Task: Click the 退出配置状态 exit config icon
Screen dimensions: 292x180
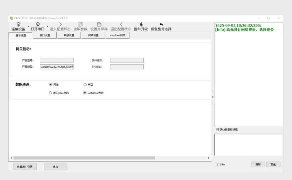Action: click(x=121, y=25)
